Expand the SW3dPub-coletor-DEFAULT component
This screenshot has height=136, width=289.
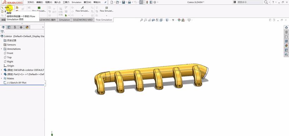coord(1,70)
